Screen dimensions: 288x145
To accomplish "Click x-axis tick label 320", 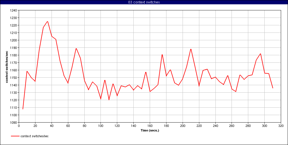I will tap(281, 126).
